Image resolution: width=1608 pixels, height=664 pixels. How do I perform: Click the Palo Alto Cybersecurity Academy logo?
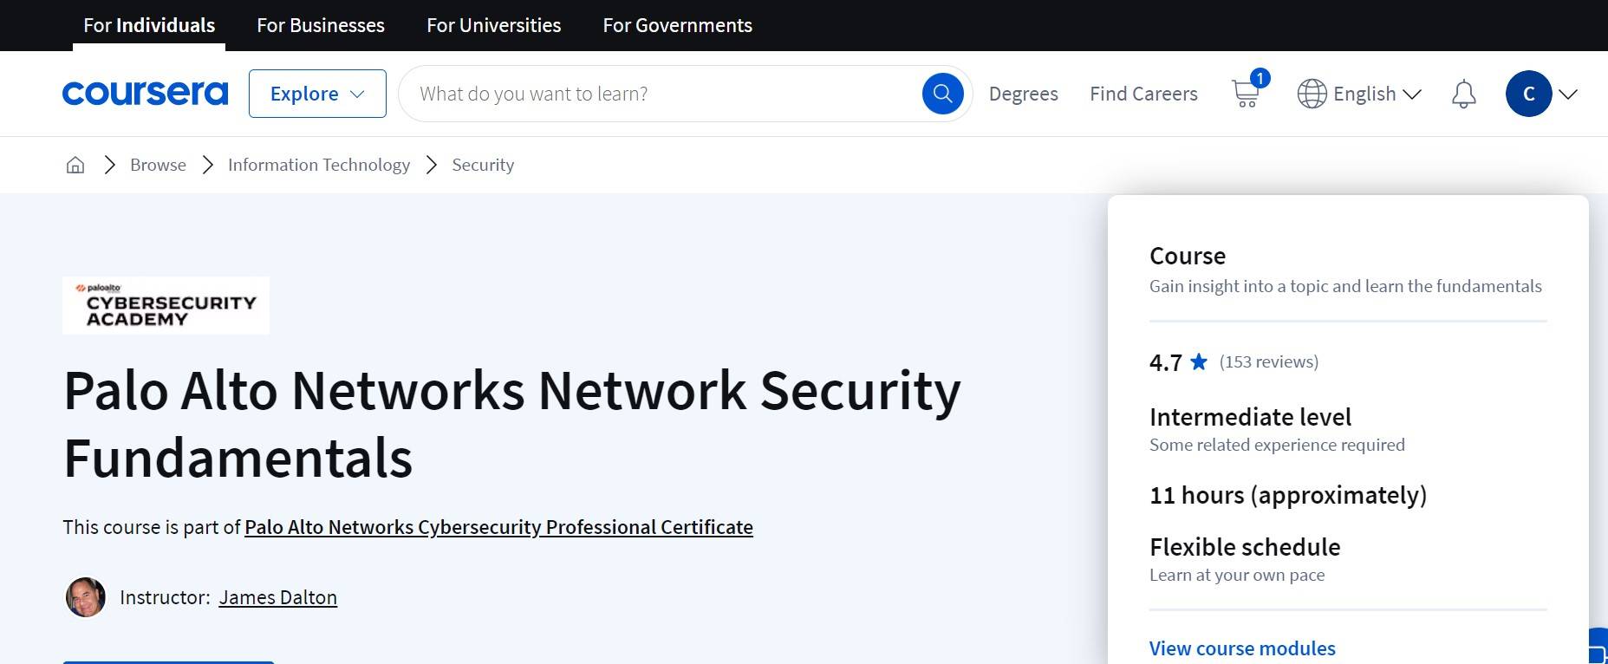tap(166, 305)
